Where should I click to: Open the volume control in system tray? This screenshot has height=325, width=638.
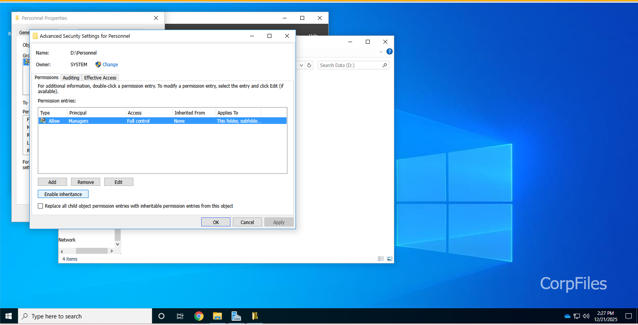(x=586, y=316)
